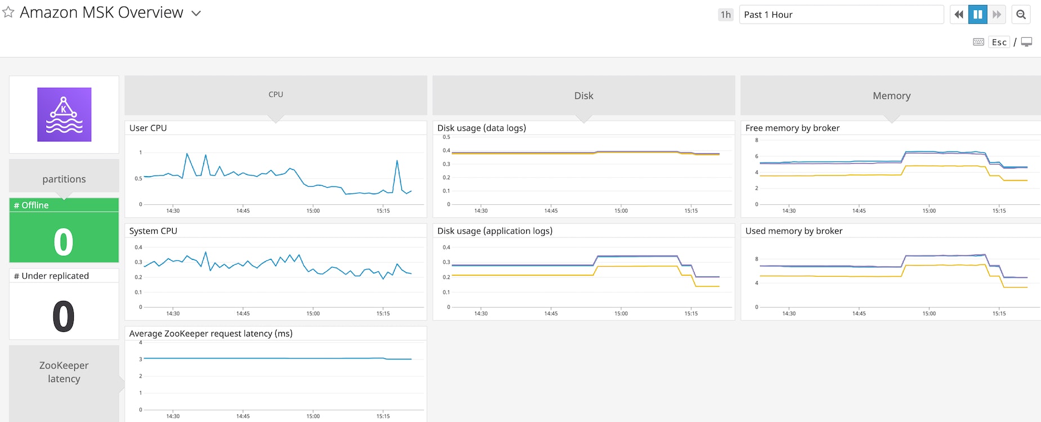Open keyboard shortcuts via keyboard icon
Image resolution: width=1041 pixels, height=422 pixels.
point(979,42)
